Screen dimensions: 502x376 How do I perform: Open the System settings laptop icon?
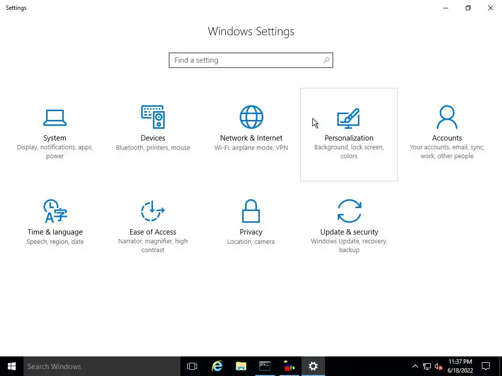[x=55, y=117]
